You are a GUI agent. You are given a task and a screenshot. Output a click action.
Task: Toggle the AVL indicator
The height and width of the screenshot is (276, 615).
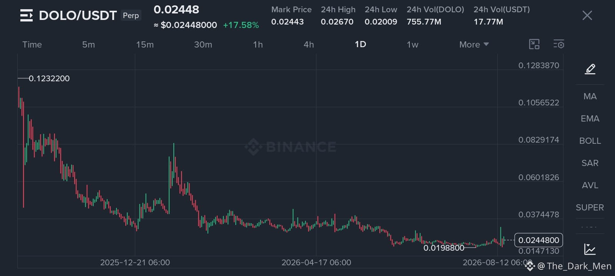tap(590, 185)
